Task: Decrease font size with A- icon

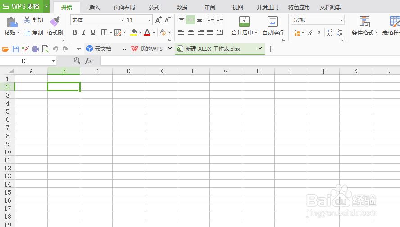Action: pos(168,20)
